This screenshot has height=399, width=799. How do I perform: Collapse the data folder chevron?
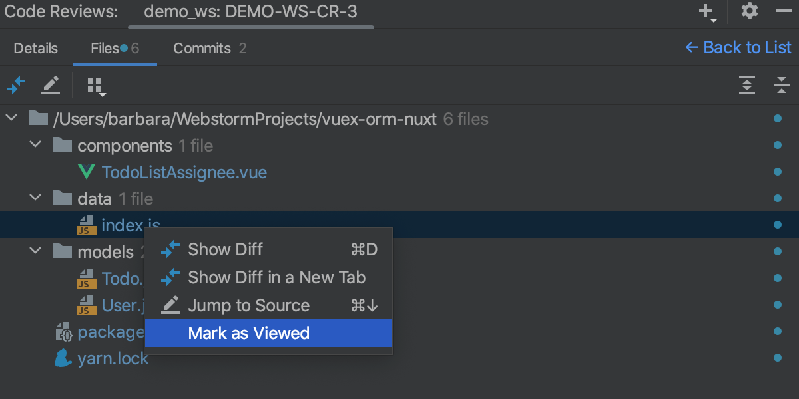pyautogui.click(x=36, y=198)
